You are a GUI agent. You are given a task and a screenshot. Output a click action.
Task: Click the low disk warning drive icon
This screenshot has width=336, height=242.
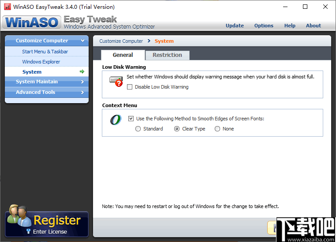click(x=116, y=81)
